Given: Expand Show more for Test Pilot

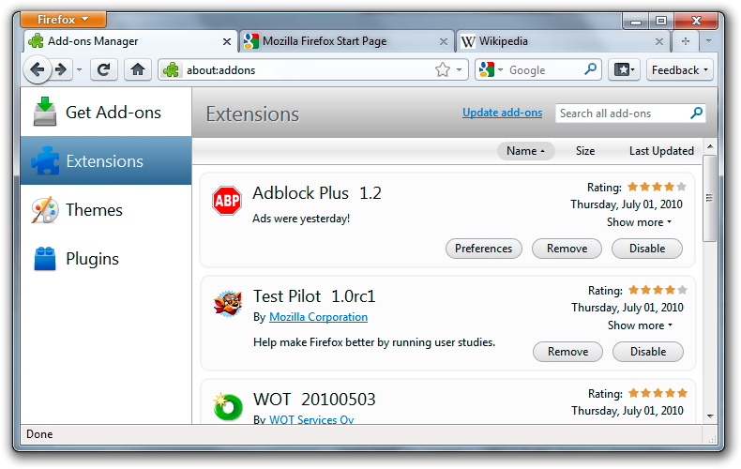Looking at the screenshot, I should coord(640,325).
